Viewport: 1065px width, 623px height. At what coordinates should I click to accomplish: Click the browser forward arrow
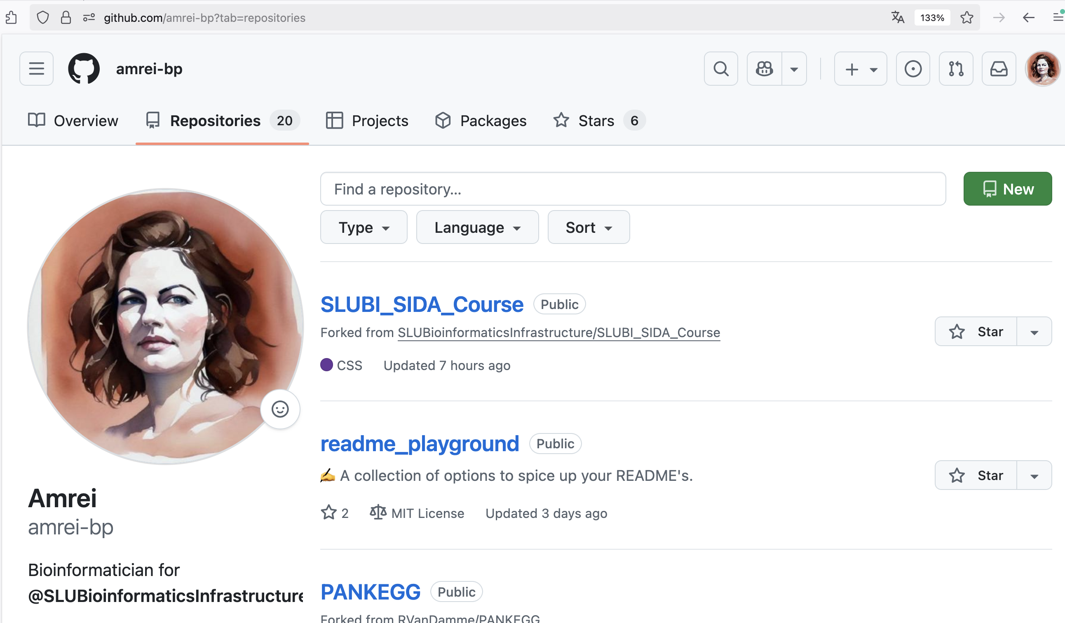999,17
